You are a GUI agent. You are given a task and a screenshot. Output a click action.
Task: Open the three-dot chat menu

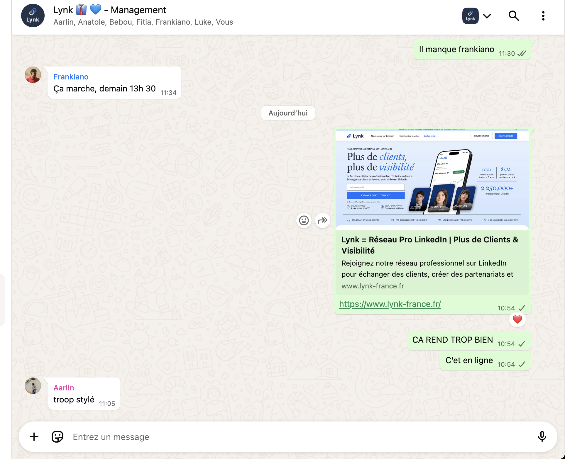pos(543,16)
